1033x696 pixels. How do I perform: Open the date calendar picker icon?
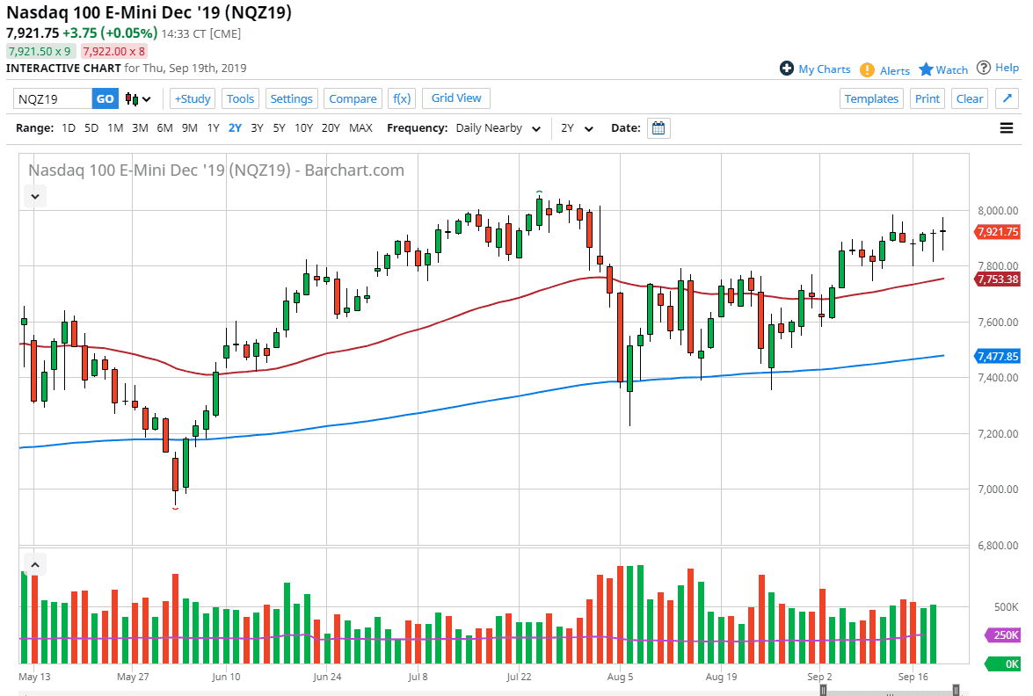click(x=658, y=128)
